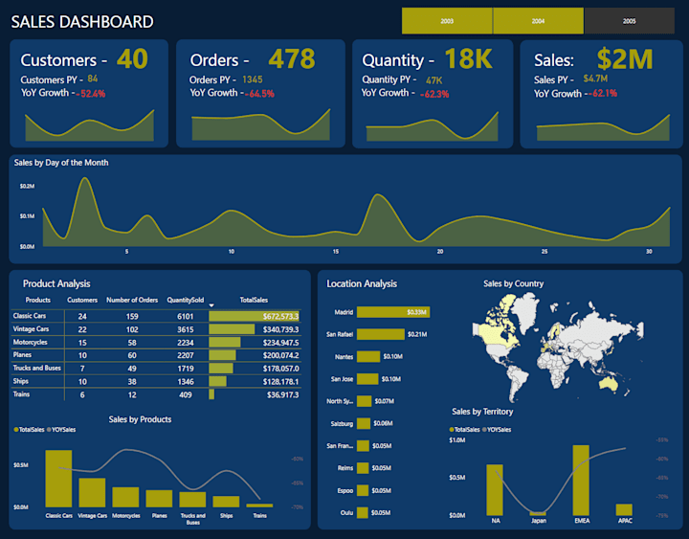Click the San Rafael bar in Location Analysis
Screen dimensions: 689x539
(x=381, y=334)
